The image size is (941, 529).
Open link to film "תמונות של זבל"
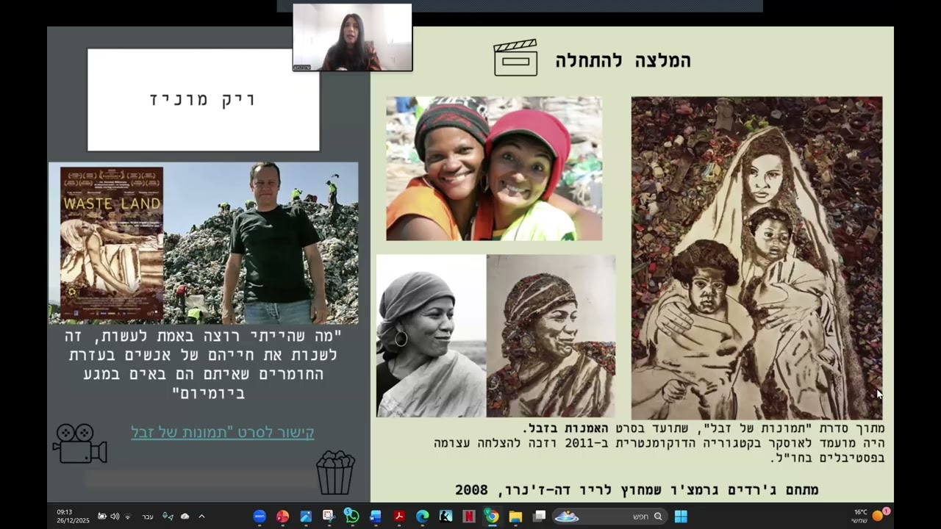(x=223, y=432)
